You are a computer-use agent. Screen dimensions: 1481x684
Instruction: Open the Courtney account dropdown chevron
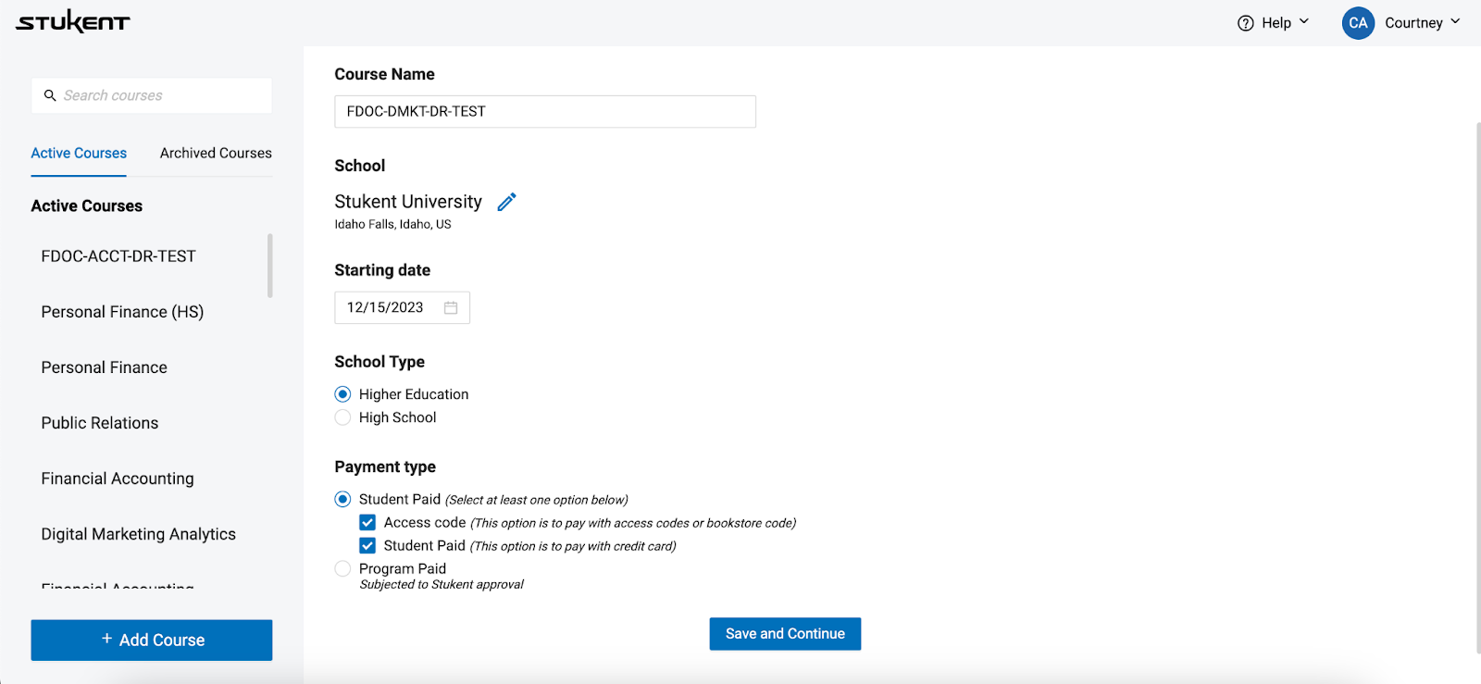coord(1455,21)
